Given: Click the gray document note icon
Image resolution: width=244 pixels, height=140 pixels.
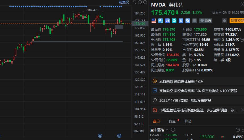Looking at the screenshot, I should click(194, 21).
